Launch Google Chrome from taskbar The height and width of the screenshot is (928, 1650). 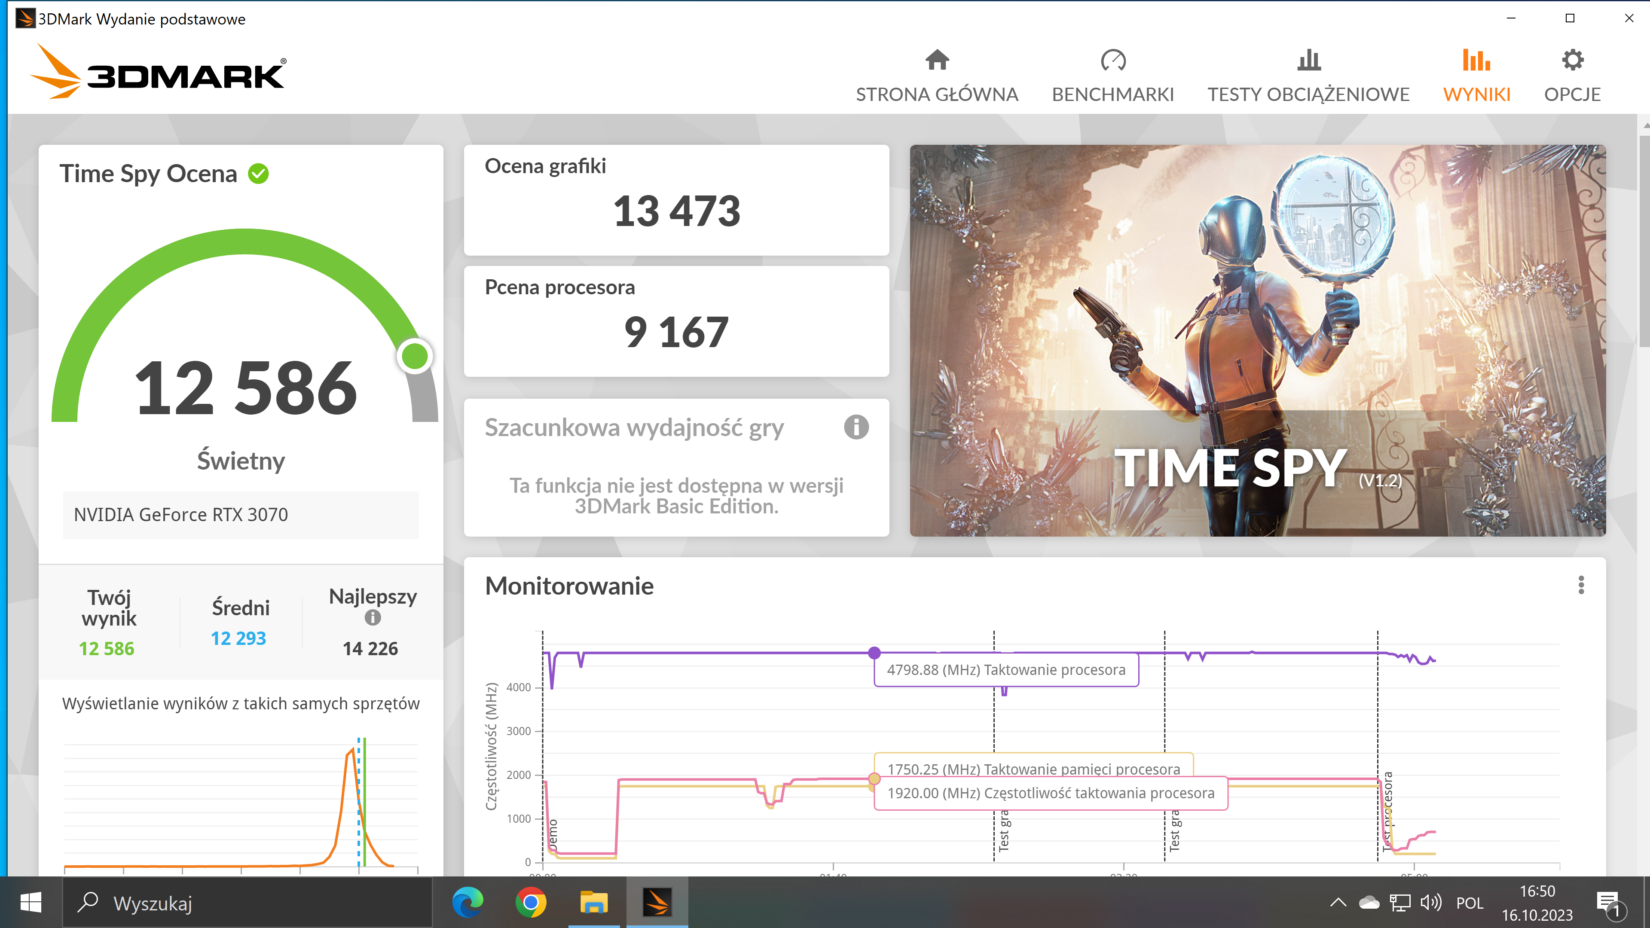[531, 903]
